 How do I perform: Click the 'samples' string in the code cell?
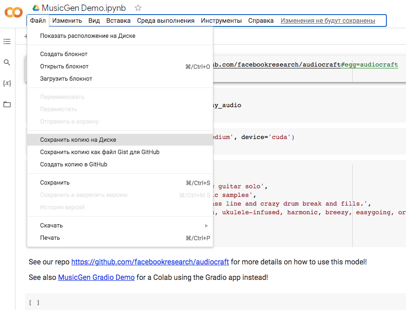tap(235, 195)
